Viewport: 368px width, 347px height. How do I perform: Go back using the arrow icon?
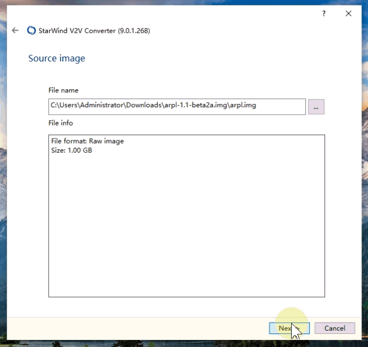(15, 30)
